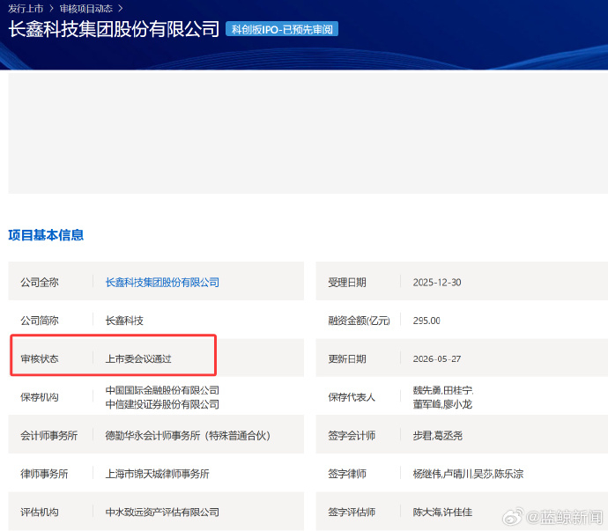
Task: Click the 项目基本信息 section heading
Action: click(46, 235)
